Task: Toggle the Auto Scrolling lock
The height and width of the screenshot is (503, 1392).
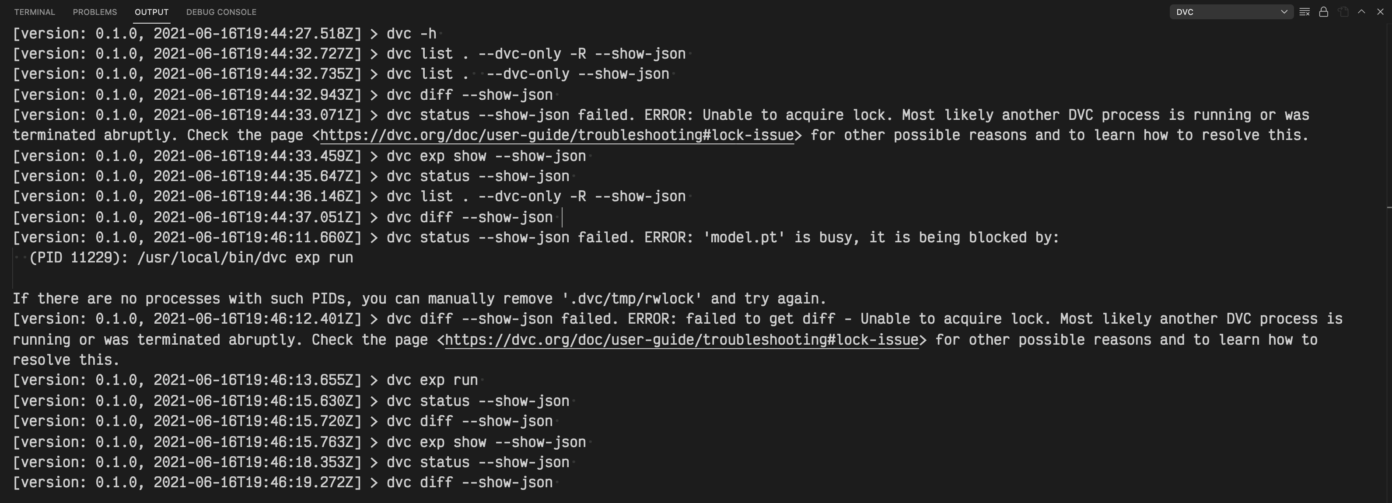Action: (x=1324, y=11)
